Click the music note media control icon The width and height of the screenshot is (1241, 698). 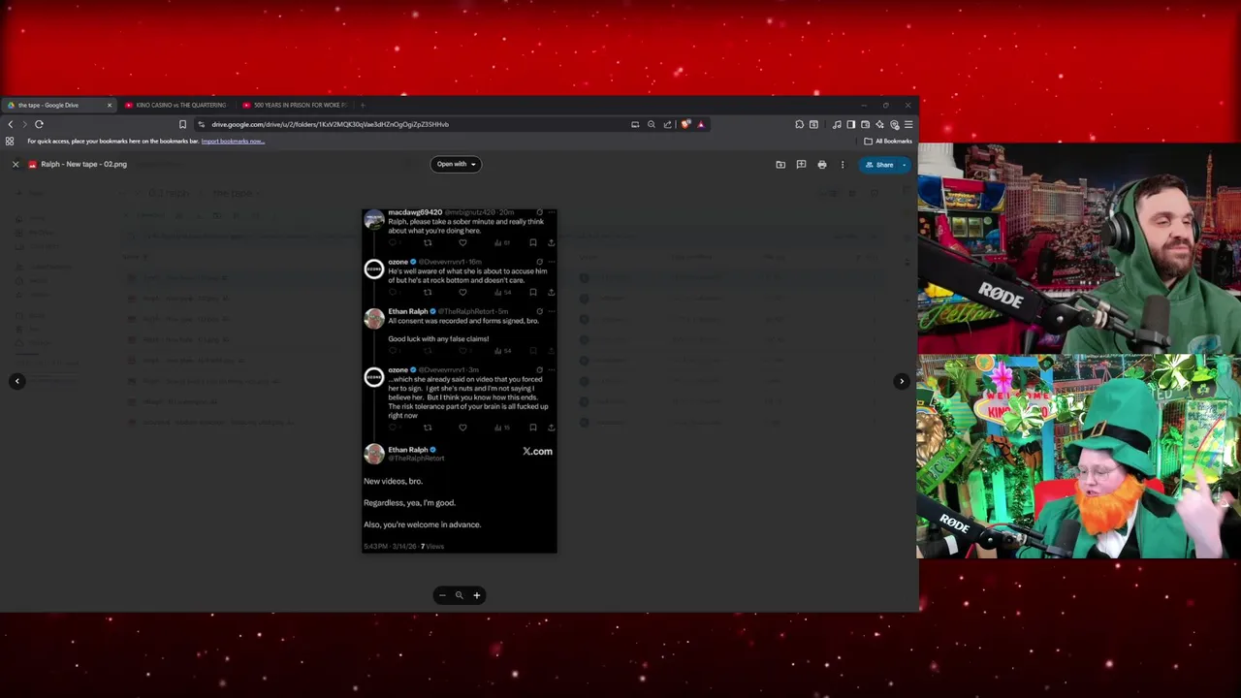coord(837,124)
